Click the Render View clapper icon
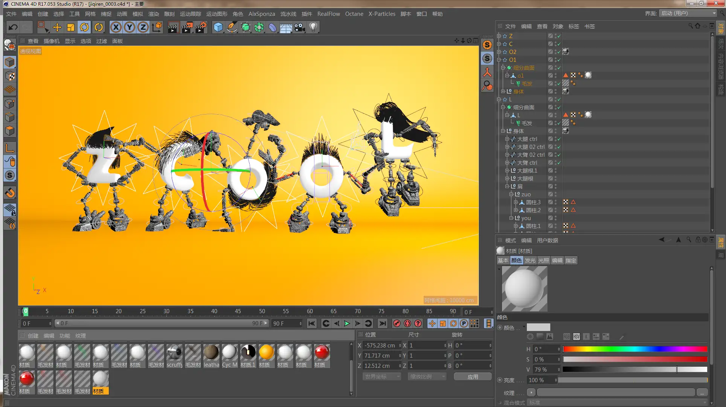726x407 pixels. pyautogui.click(x=173, y=27)
